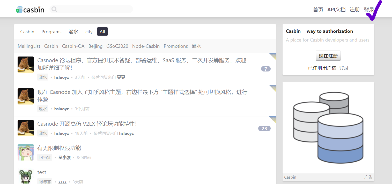Click the database advertisement image
This screenshot has width=392, height=184.
click(328, 128)
